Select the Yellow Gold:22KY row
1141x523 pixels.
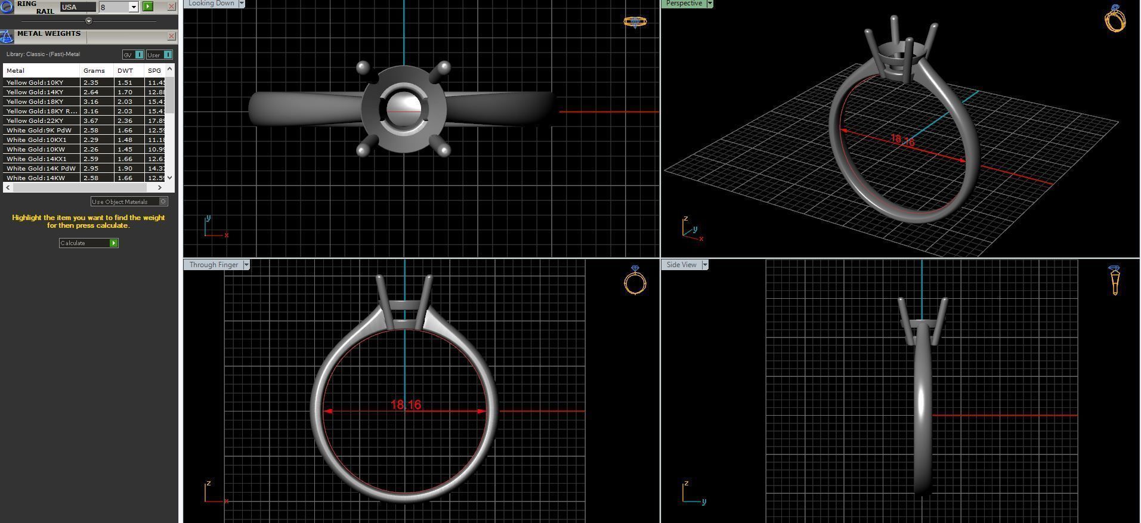pos(85,120)
